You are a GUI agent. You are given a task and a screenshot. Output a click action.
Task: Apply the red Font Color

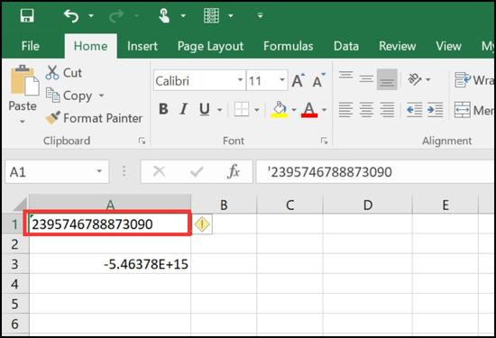coord(309,109)
